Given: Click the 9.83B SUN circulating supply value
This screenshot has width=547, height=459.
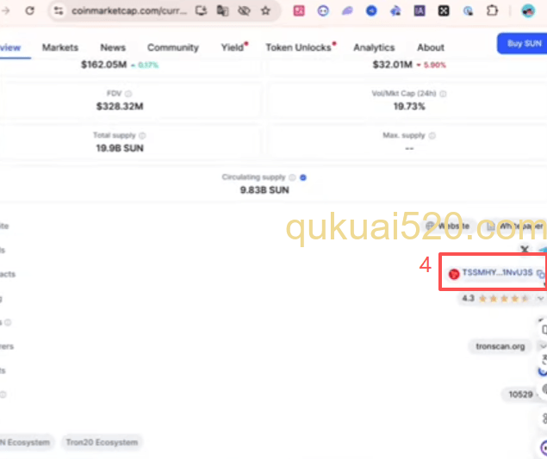Looking at the screenshot, I should (x=264, y=190).
